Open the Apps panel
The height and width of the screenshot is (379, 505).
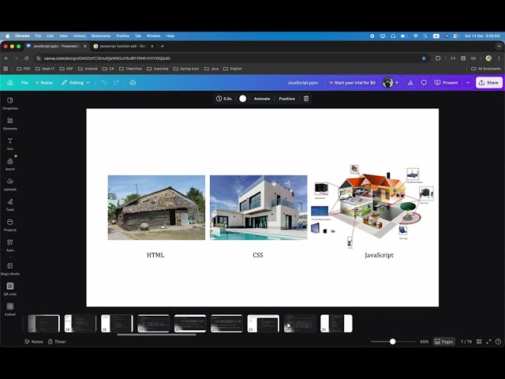pos(10,246)
